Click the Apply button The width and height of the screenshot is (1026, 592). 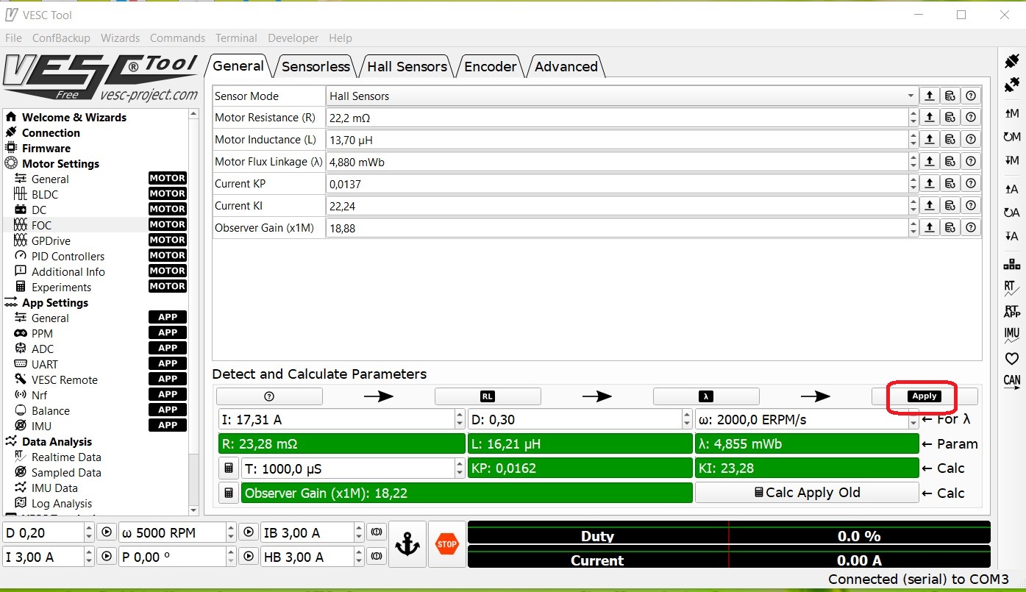click(924, 396)
